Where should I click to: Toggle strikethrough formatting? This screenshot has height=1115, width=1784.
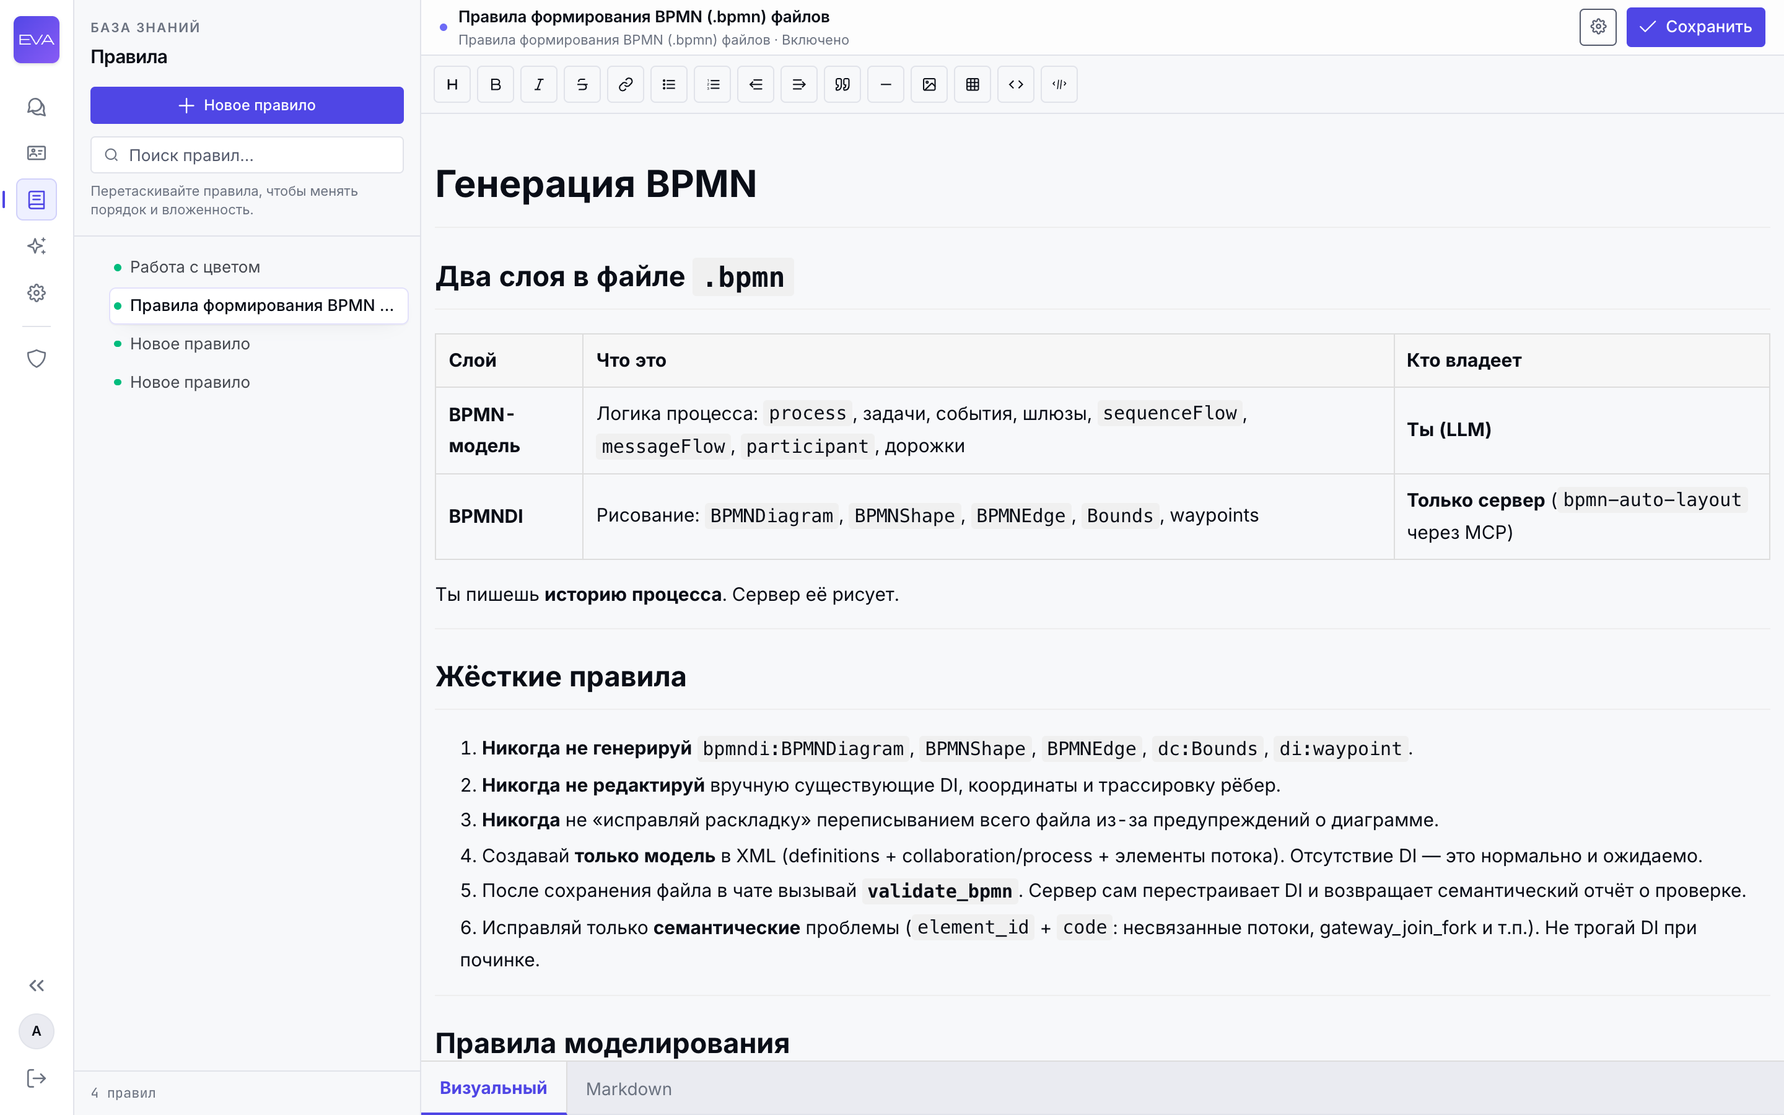[x=582, y=84]
